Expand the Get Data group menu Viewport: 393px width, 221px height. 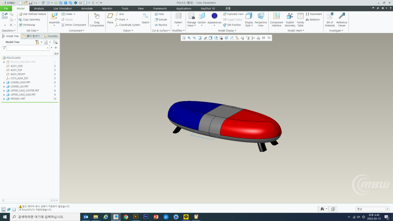(x=32, y=31)
